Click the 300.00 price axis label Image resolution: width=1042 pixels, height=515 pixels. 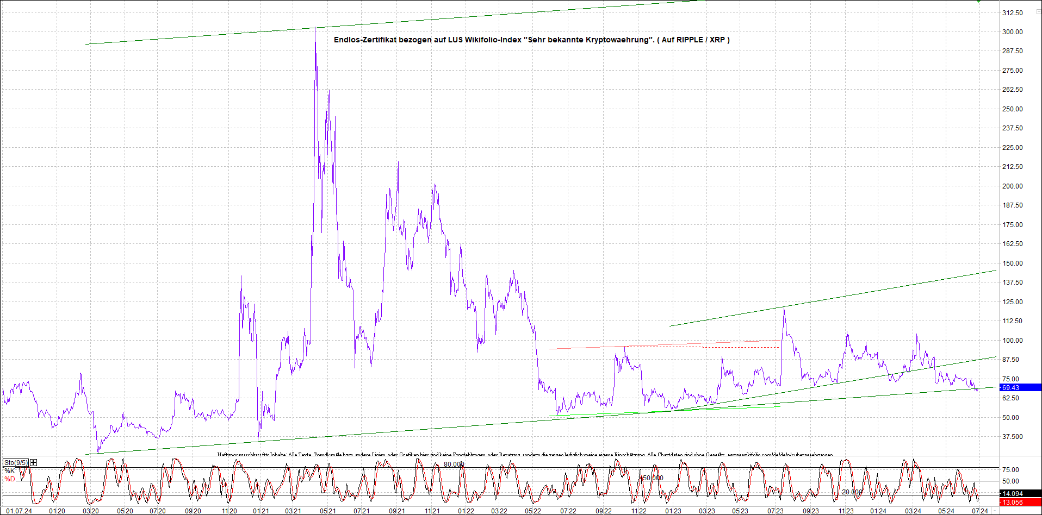(x=1012, y=32)
